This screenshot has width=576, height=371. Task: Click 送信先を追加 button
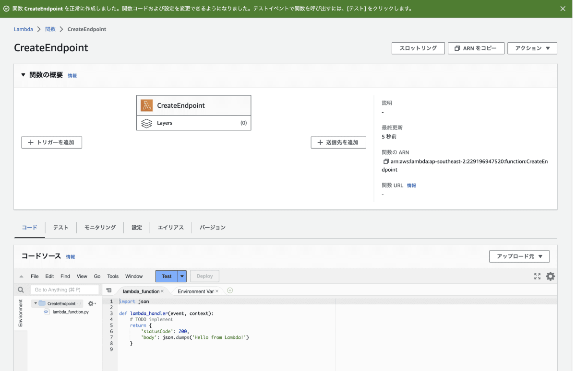point(338,142)
